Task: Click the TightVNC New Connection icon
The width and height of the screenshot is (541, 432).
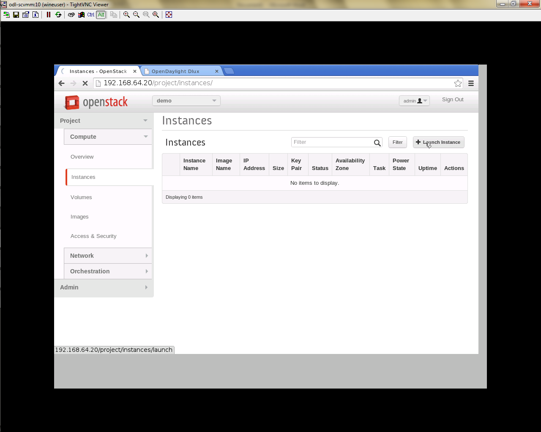Action: point(6,14)
